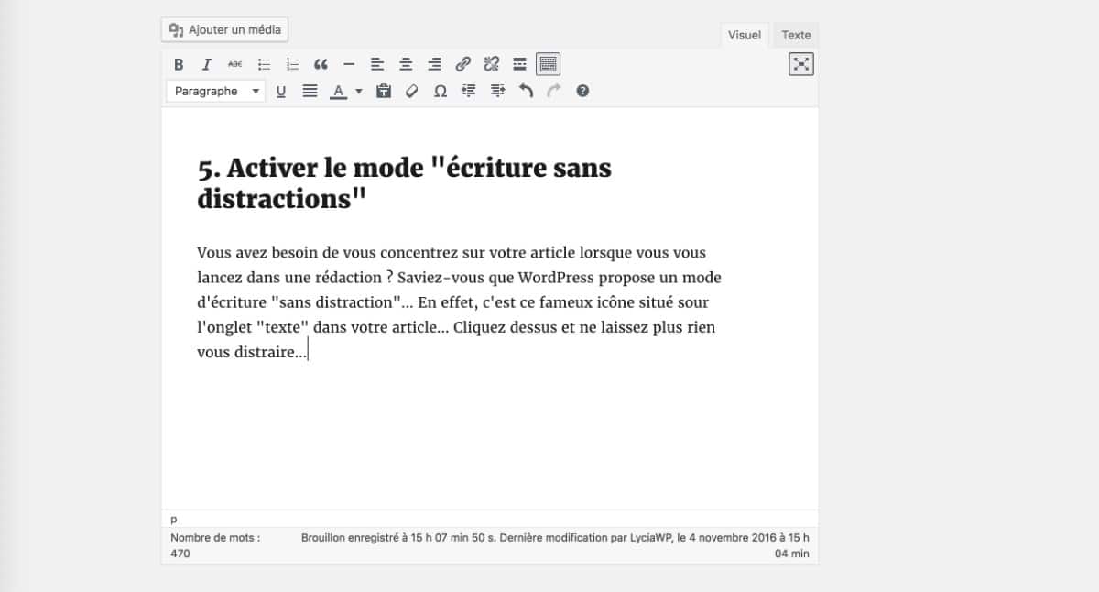Image resolution: width=1099 pixels, height=592 pixels.
Task: Expand the numbered list options
Action: [x=291, y=63]
